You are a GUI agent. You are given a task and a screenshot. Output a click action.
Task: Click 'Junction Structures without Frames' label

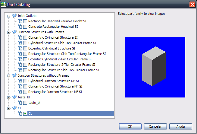tap(43, 75)
